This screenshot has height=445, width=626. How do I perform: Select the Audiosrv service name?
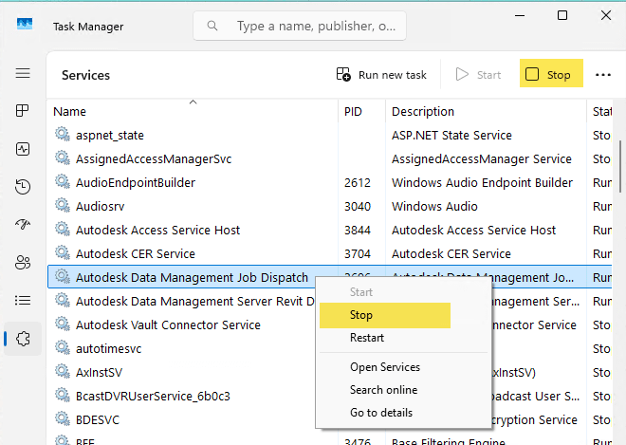pyautogui.click(x=101, y=207)
